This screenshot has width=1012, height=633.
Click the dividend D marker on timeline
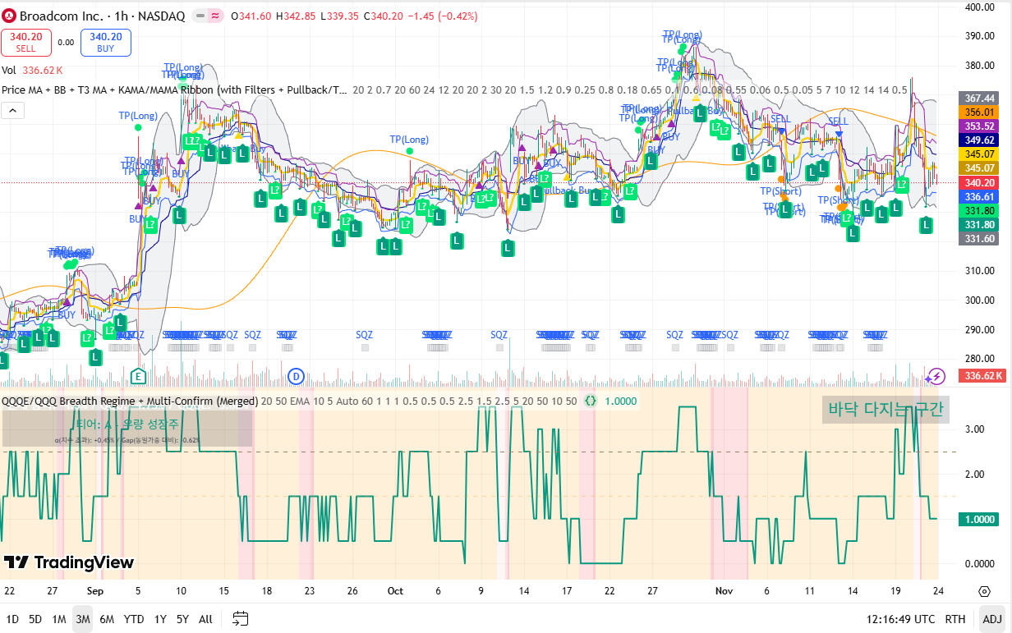point(297,377)
